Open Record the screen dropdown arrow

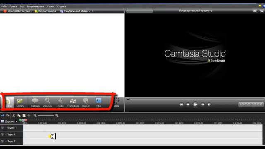(x=32, y=11)
